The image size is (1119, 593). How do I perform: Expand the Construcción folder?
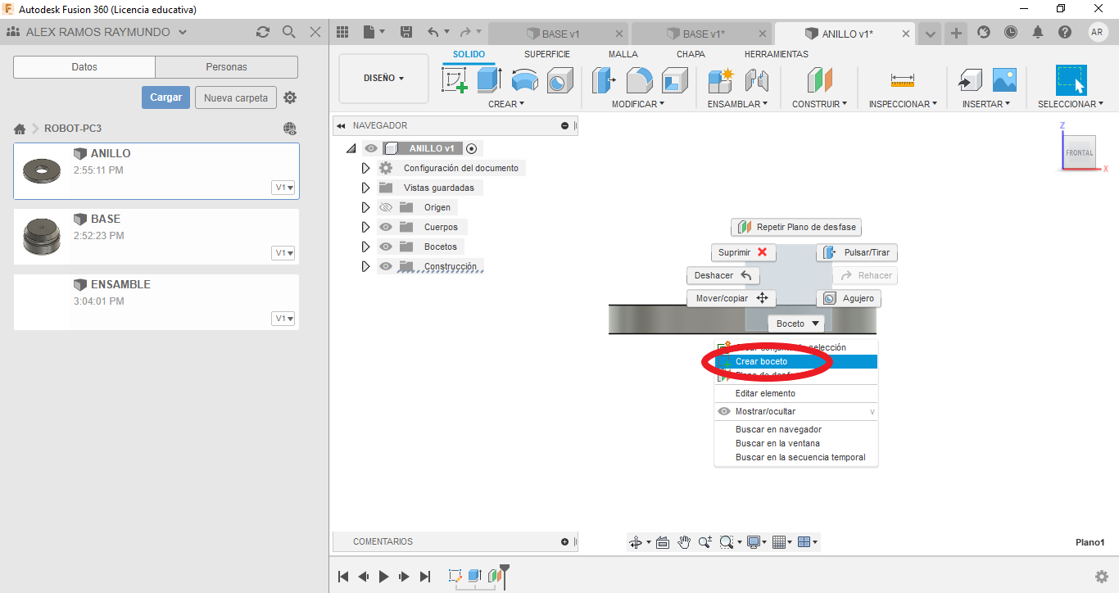365,266
